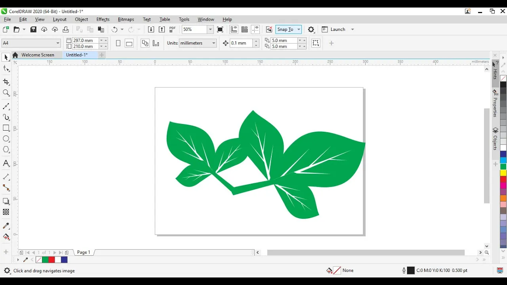Select the Ellipse tool
The image size is (507, 285).
point(6,139)
